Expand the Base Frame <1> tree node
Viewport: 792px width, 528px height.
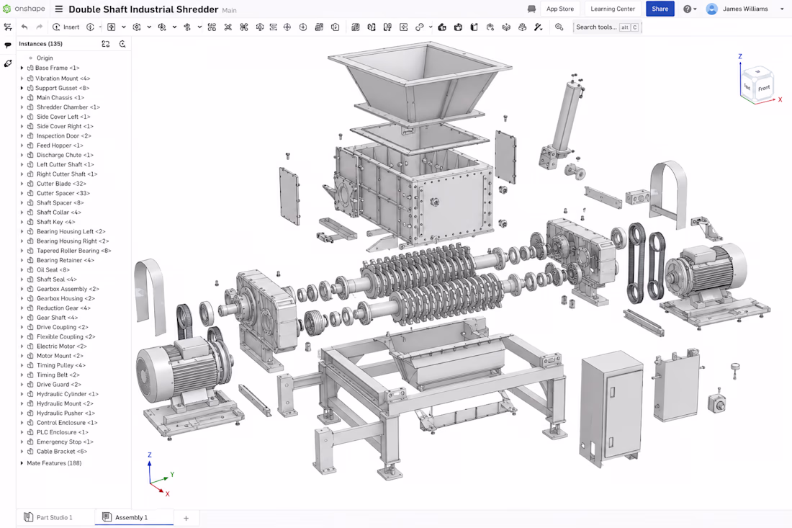[22, 68]
